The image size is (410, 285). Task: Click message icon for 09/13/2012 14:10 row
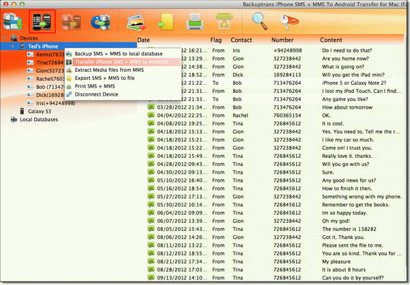click(x=151, y=277)
